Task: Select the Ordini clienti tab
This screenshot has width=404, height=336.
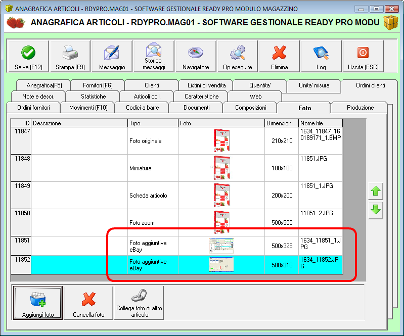Action: tap(370, 85)
